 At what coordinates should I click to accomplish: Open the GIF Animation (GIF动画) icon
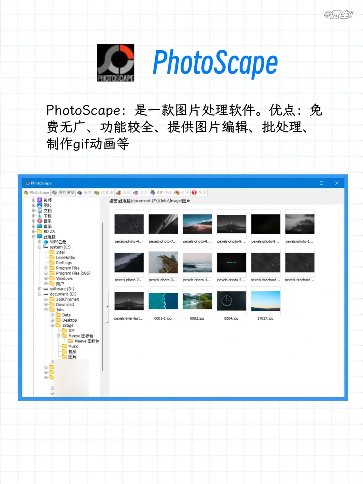pyautogui.click(x=154, y=192)
